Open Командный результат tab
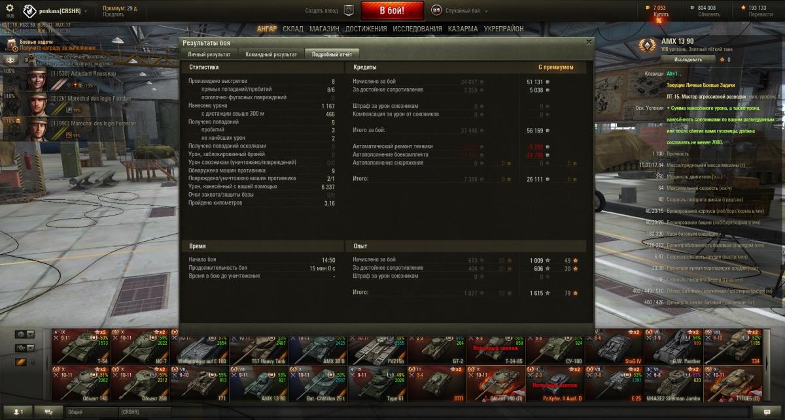The width and height of the screenshot is (785, 420). tap(271, 54)
